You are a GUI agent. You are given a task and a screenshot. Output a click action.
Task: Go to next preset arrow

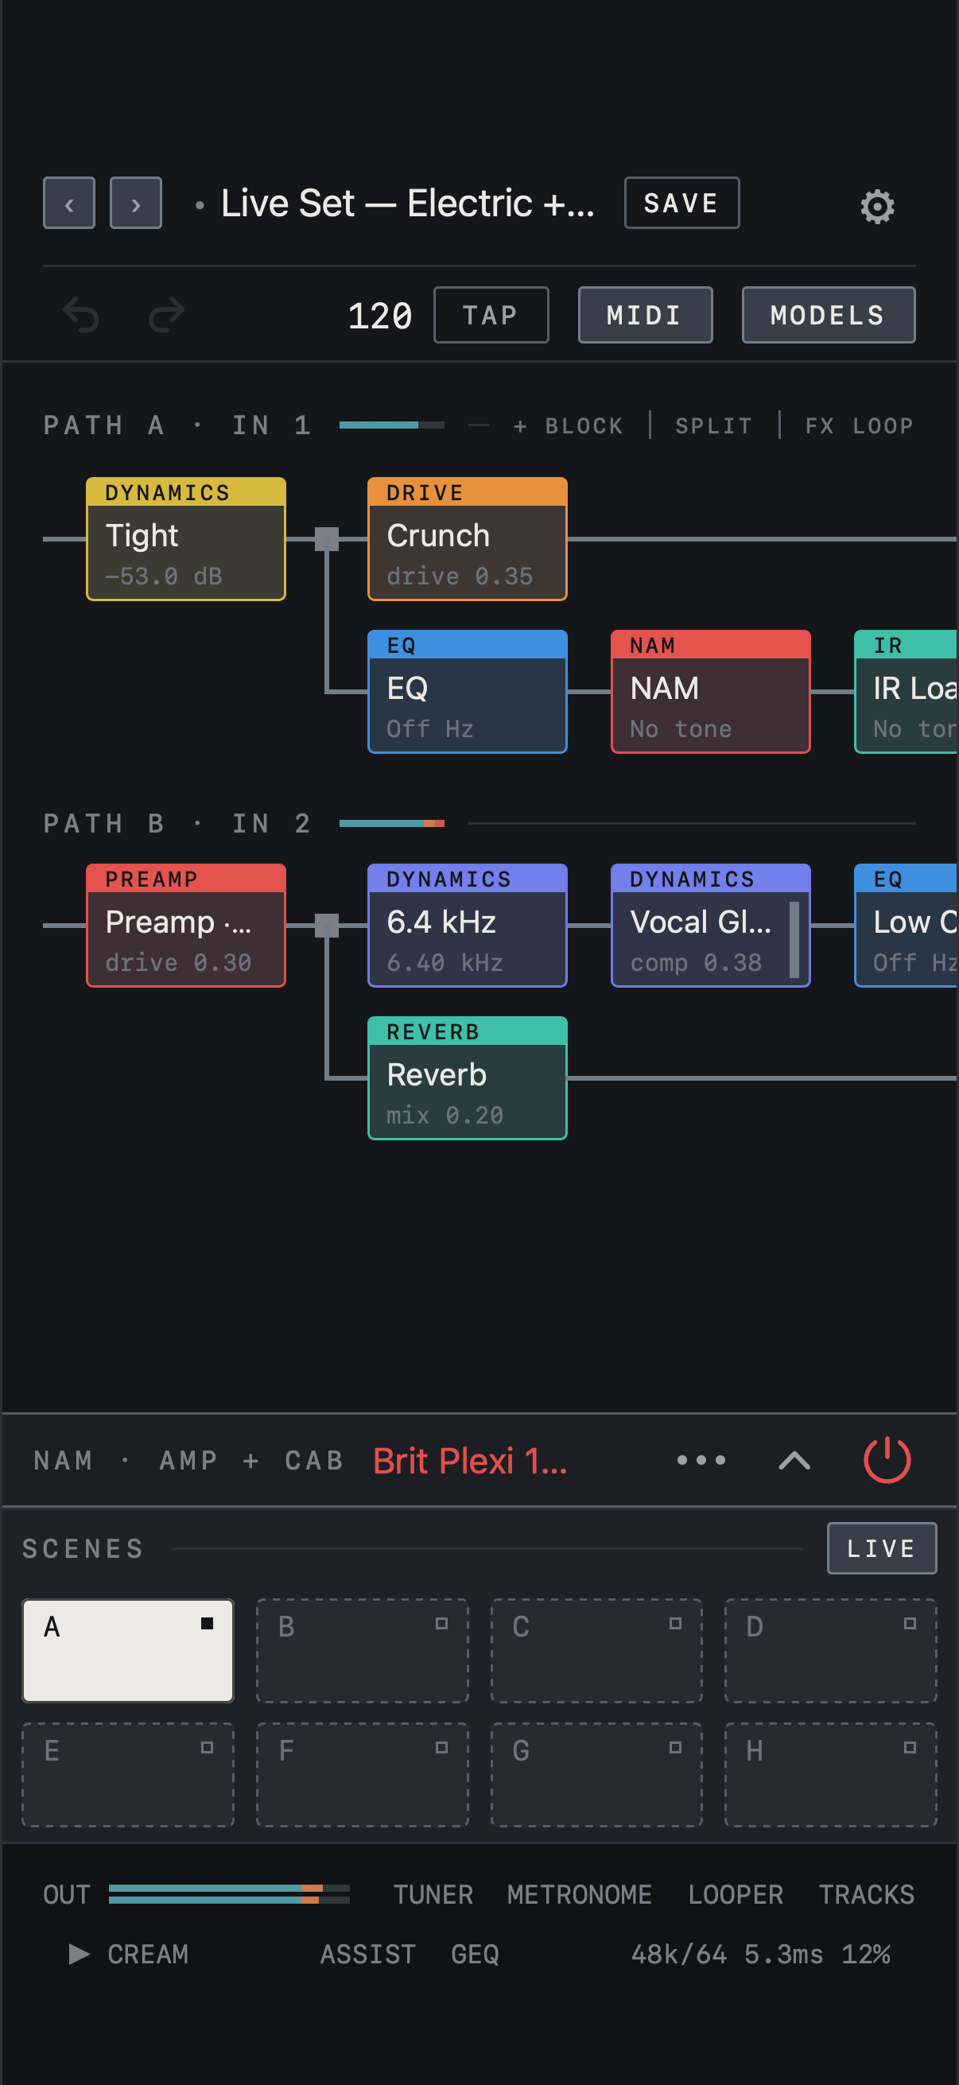136,203
